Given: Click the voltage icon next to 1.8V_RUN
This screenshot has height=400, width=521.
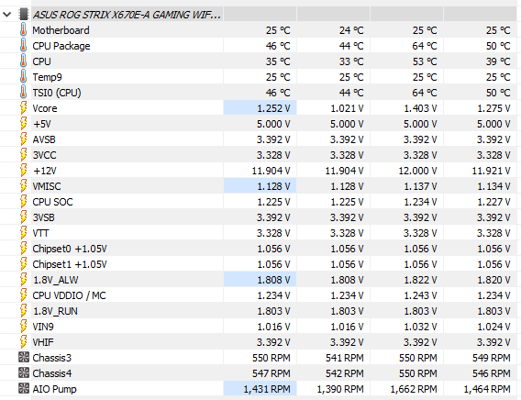Looking at the screenshot, I should pyautogui.click(x=23, y=311).
